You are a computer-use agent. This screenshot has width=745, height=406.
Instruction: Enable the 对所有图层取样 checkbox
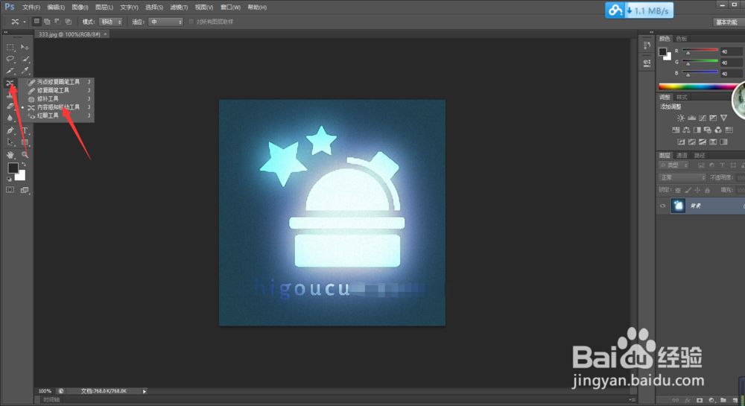pos(191,22)
